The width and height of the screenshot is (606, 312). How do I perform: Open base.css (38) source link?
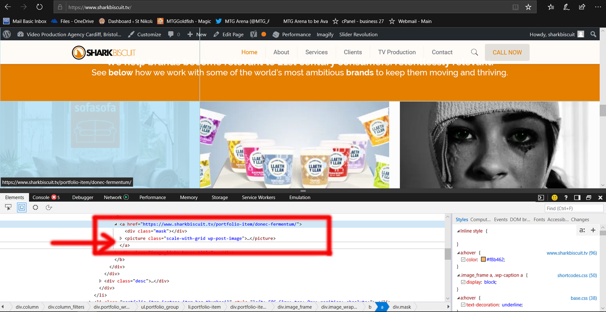tap(584, 298)
